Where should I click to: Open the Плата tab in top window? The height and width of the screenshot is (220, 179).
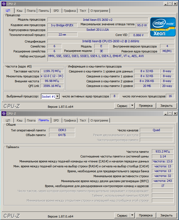(31, 11)
